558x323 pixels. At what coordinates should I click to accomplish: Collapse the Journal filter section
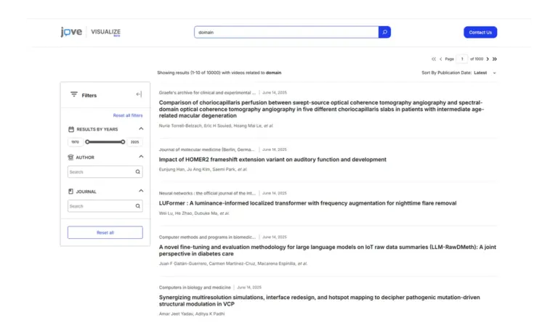[x=141, y=191]
